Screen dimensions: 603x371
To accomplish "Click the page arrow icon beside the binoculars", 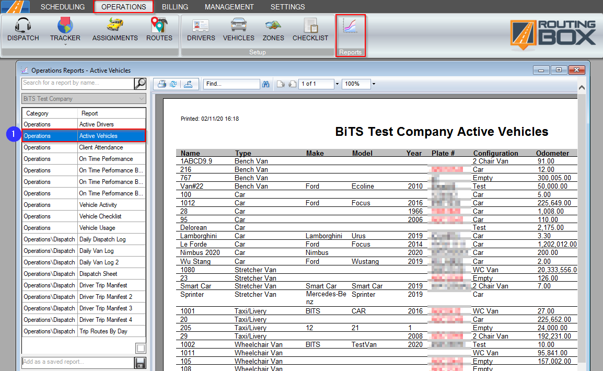I will pyautogui.click(x=281, y=84).
